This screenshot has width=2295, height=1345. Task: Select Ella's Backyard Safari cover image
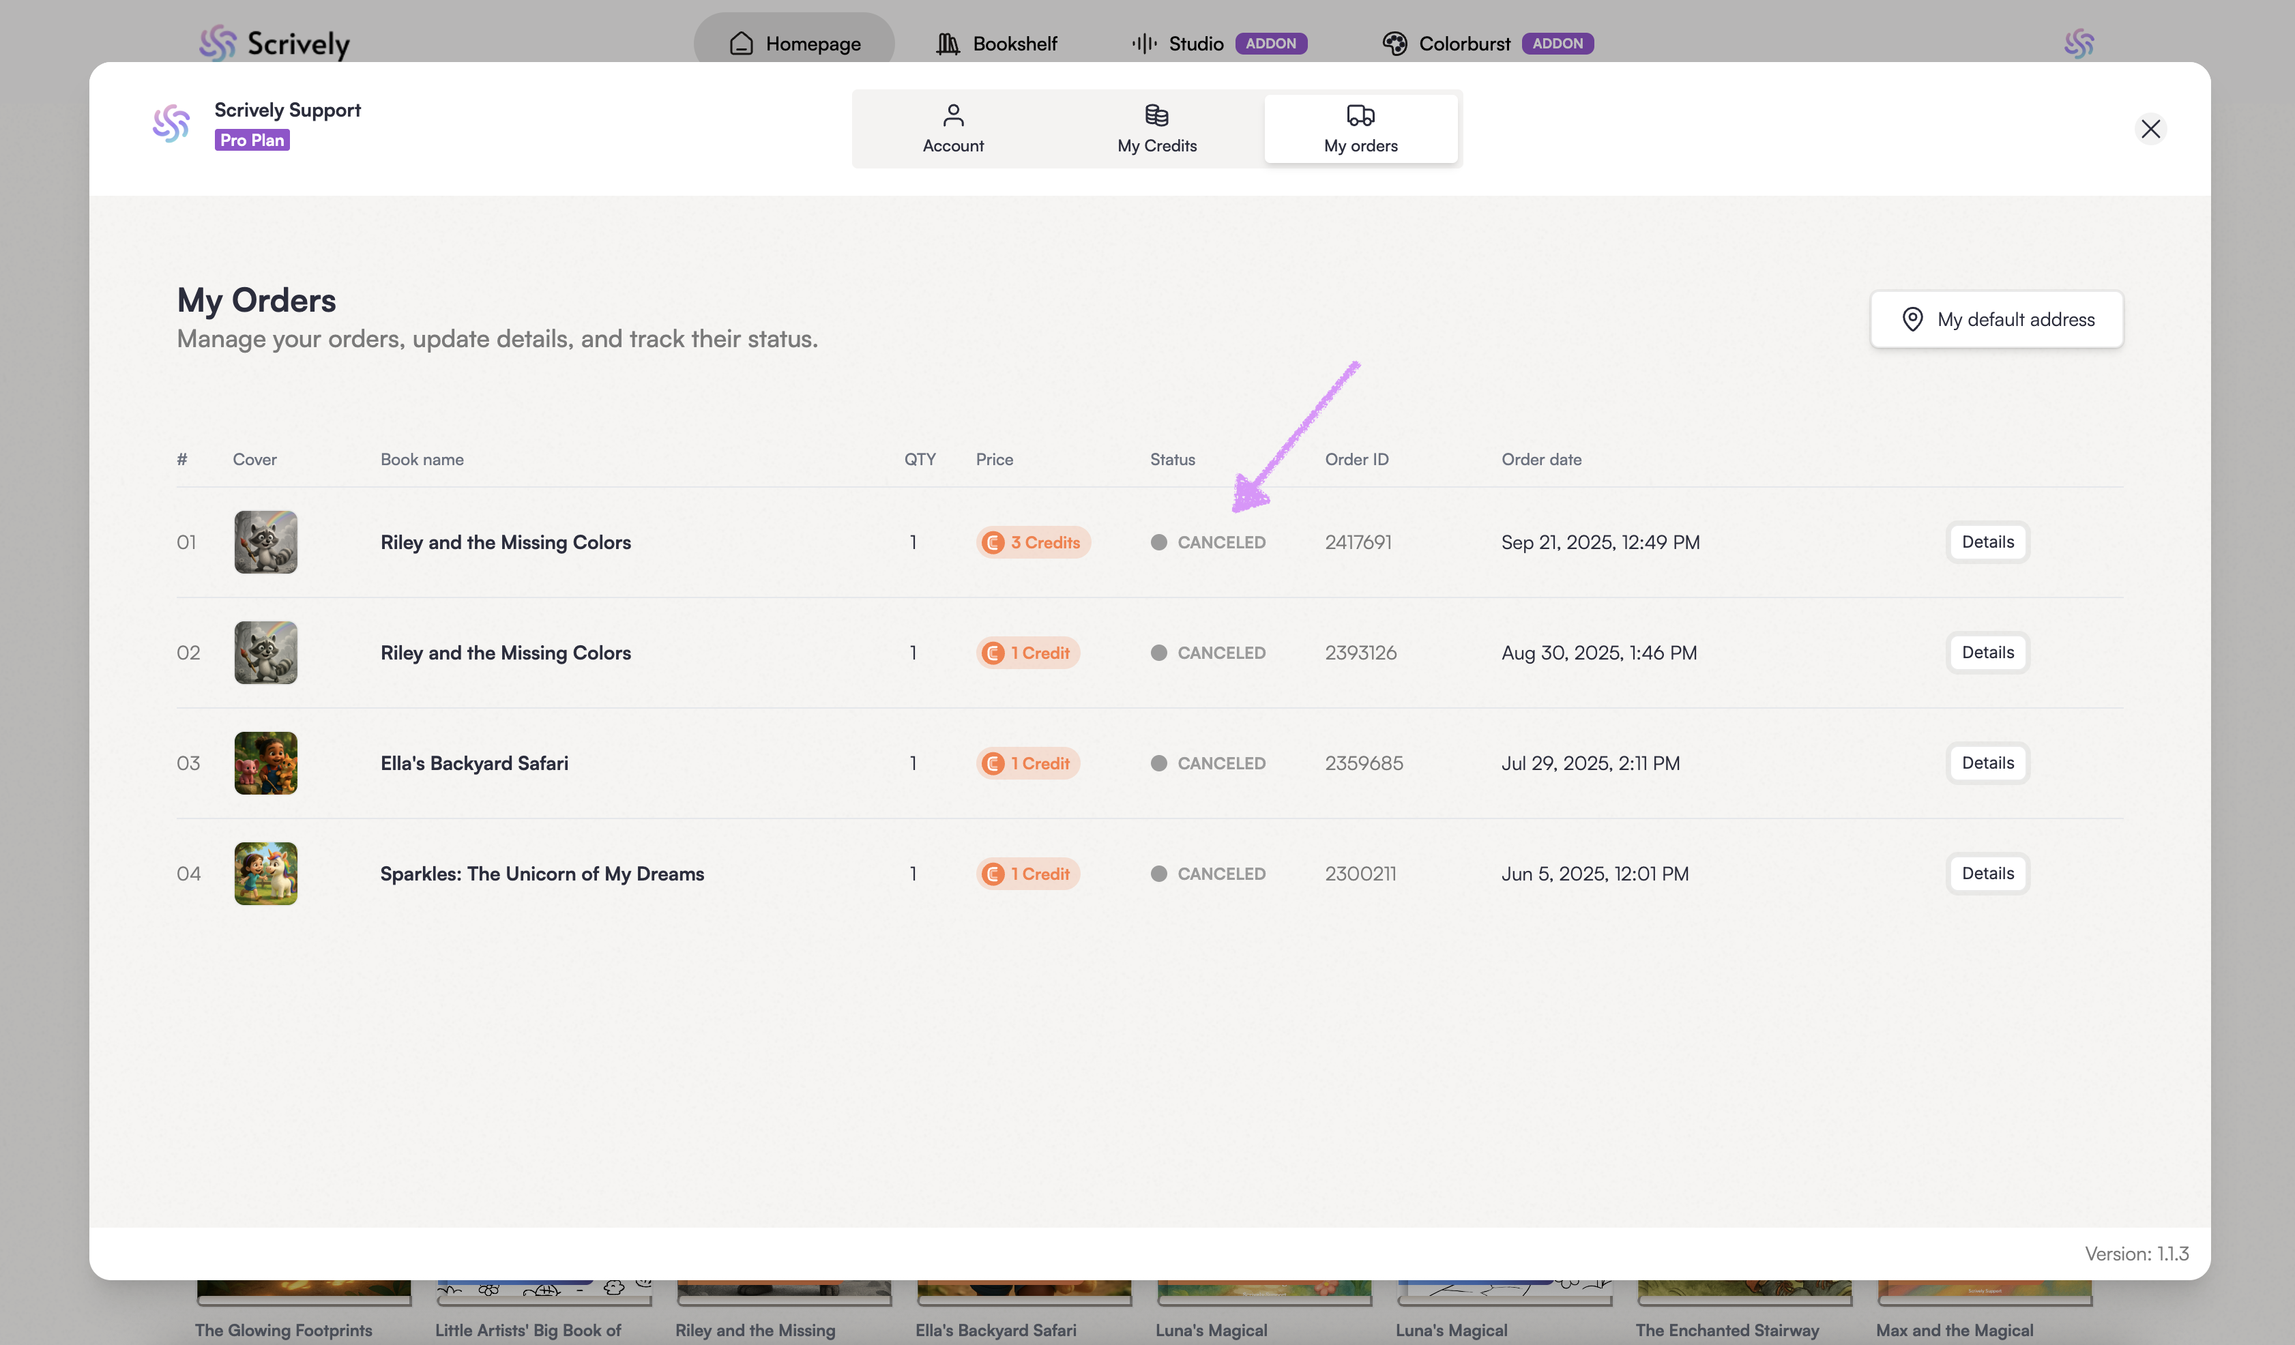(x=266, y=763)
